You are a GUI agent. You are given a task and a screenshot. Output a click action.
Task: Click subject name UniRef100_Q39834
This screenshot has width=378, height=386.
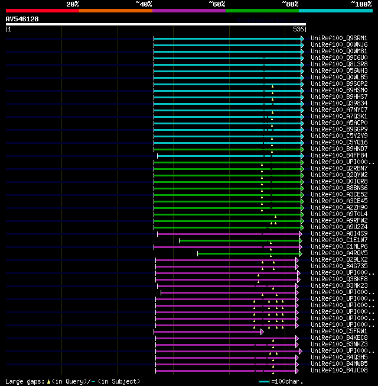click(339, 103)
